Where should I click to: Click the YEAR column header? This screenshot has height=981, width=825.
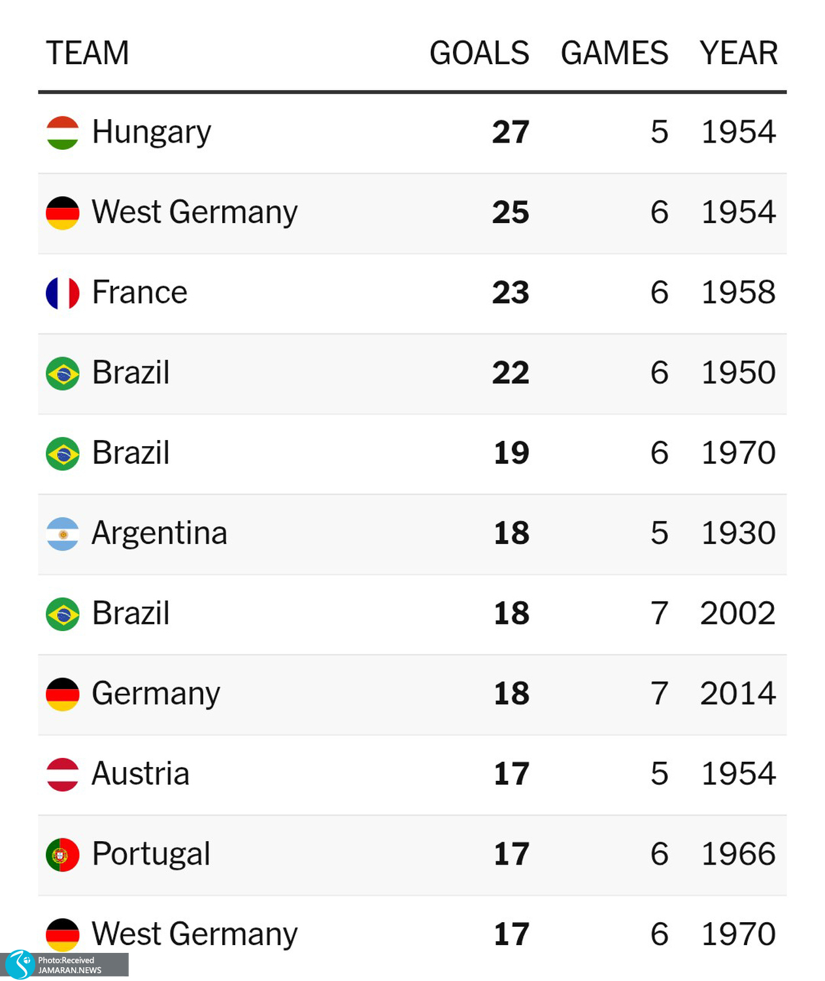point(739,53)
